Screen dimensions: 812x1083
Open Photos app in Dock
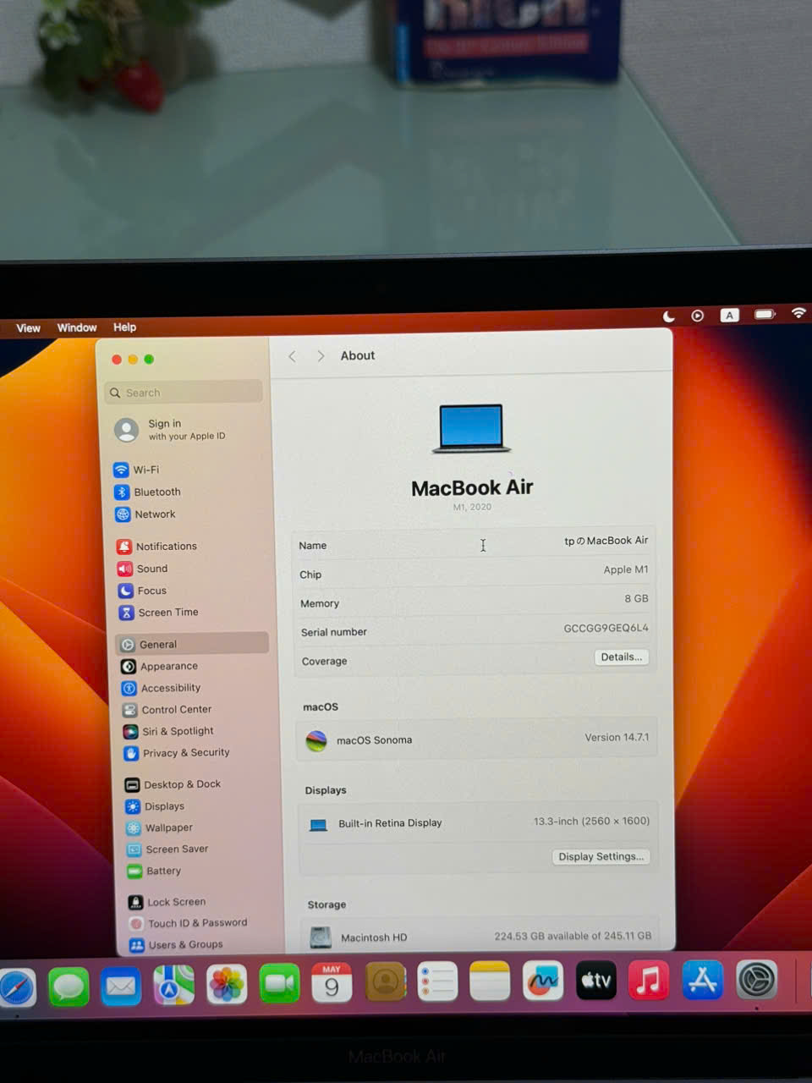[x=227, y=985]
